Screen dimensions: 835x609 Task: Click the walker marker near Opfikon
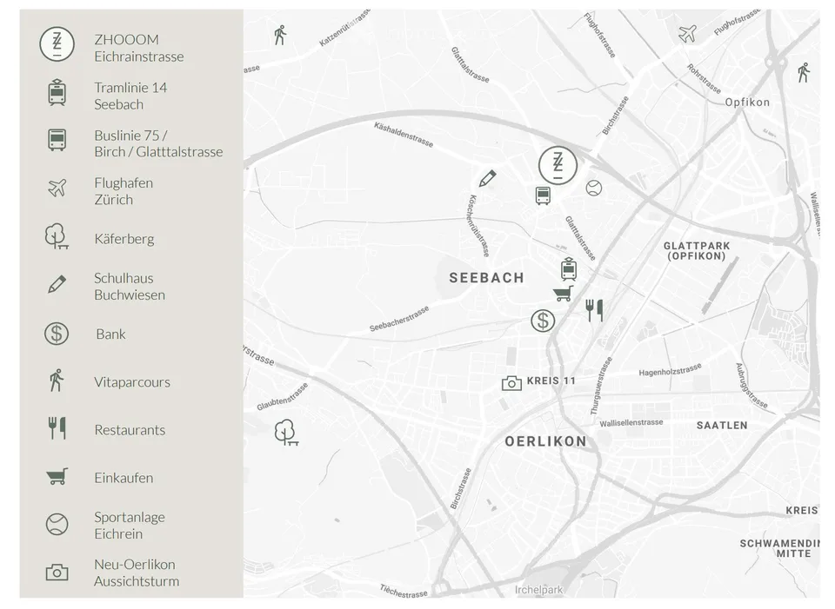click(x=804, y=72)
